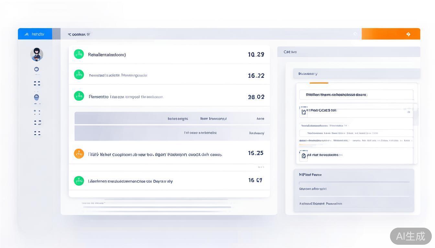
Task: Click the user avatar in the sidebar
Action: coord(37,54)
